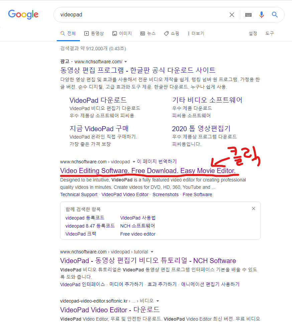The height and width of the screenshot is (324, 292).
Task: Click the videopad search input field
Action: (x=142, y=15)
